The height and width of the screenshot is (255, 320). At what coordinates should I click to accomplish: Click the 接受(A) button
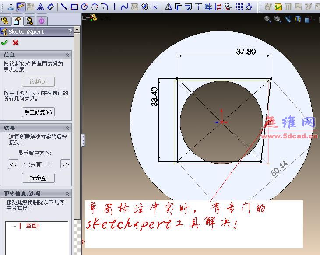[x=38, y=178]
